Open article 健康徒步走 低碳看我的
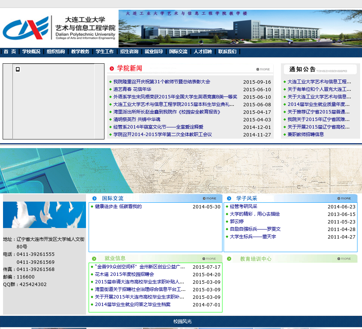This screenshot has height=329, width=362. 118,207
